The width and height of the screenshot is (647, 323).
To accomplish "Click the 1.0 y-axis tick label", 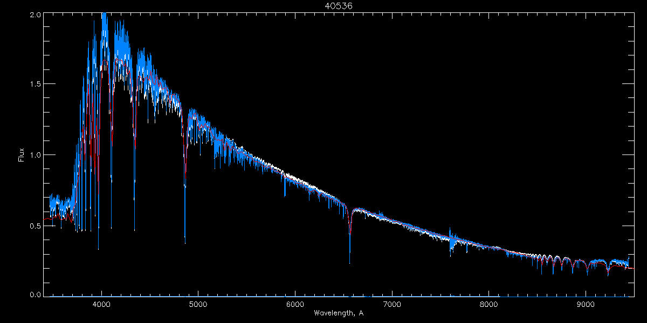I will coord(34,155).
